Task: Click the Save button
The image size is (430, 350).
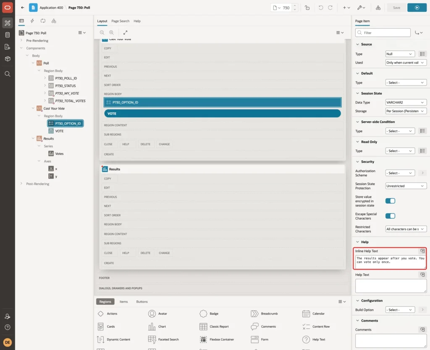Action: (396, 8)
